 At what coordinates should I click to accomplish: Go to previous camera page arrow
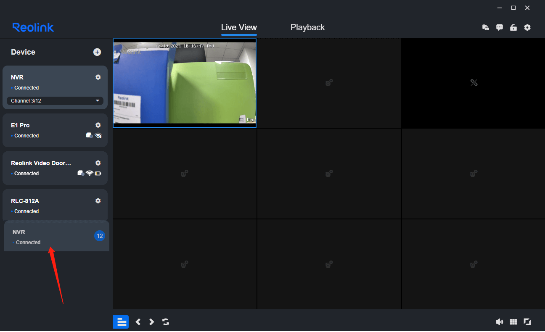pos(138,322)
